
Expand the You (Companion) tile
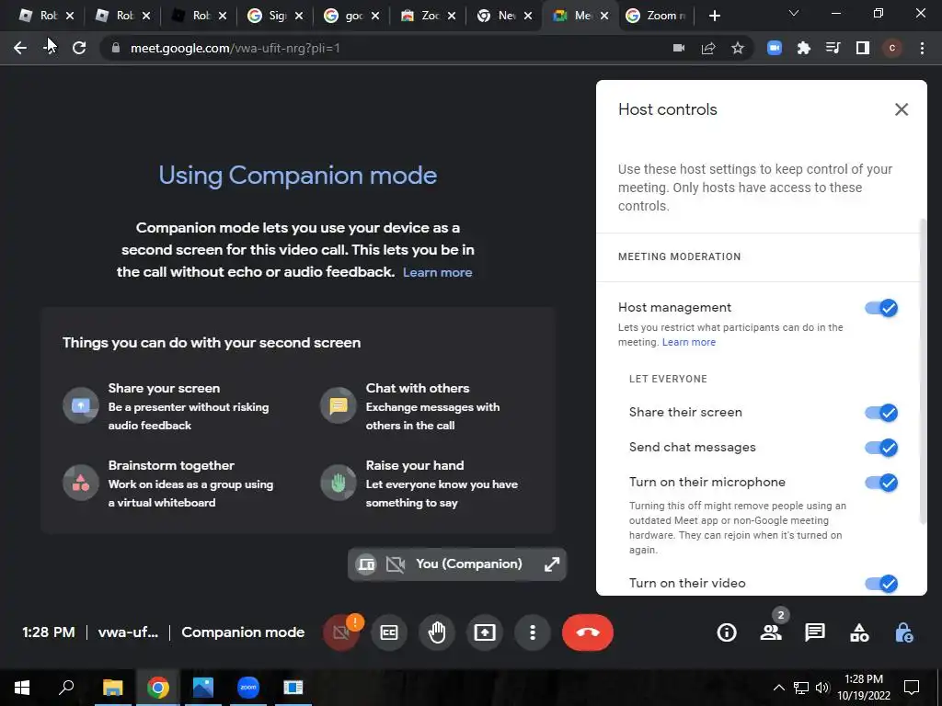(x=552, y=564)
